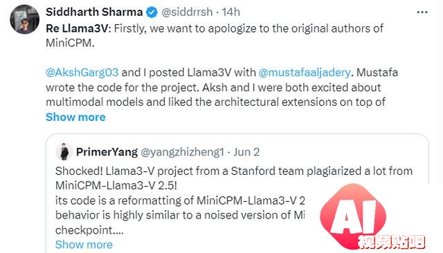Click the red AI logo watermark

[x=353, y=214]
